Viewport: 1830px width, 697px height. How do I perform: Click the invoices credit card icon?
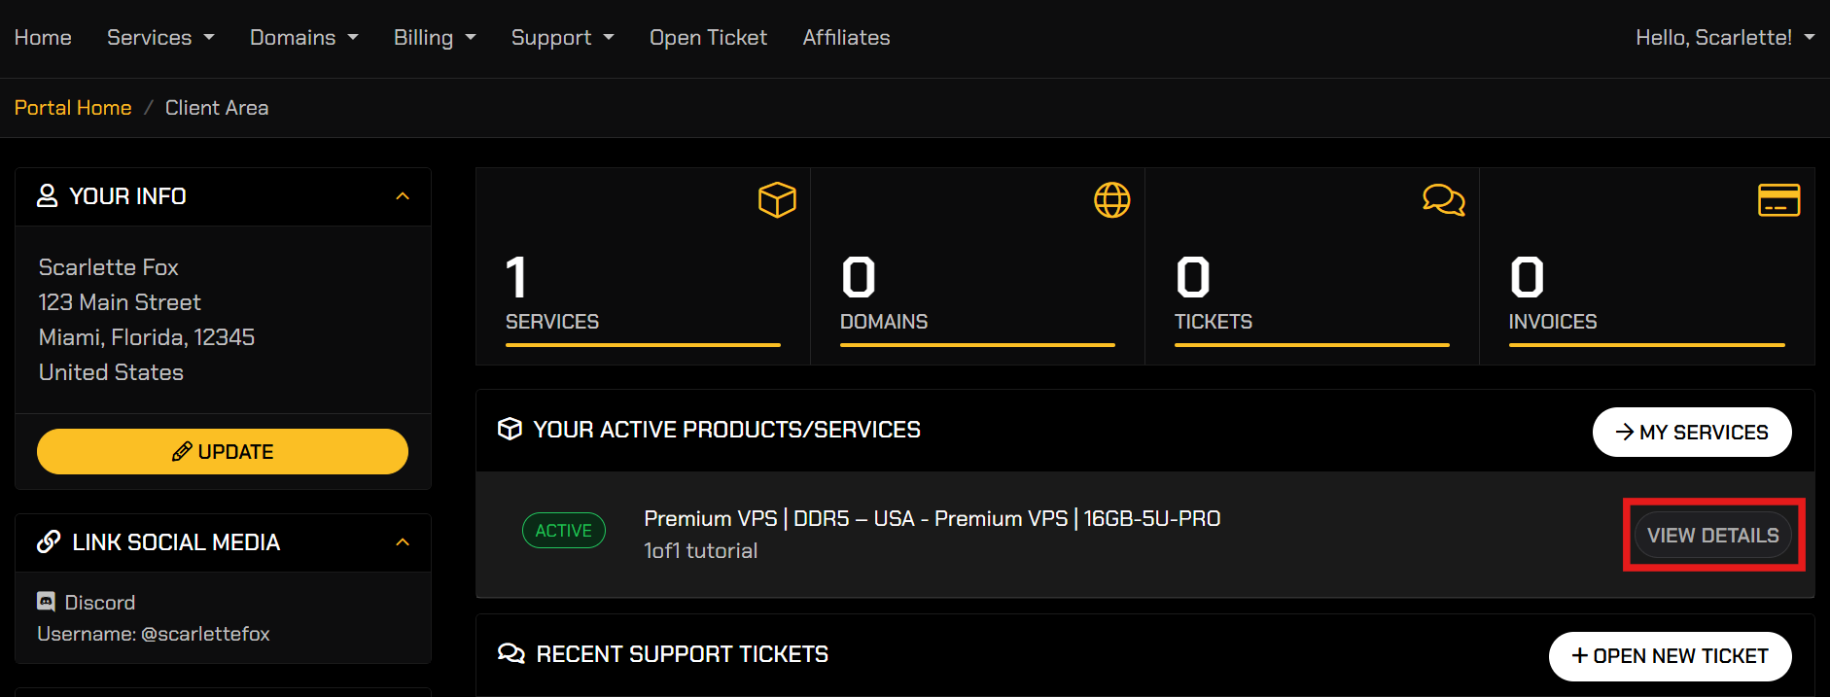[x=1778, y=200]
